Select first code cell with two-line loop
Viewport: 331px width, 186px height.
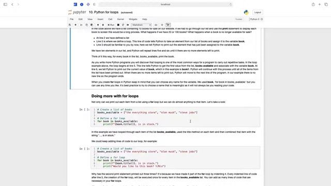[175, 117]
